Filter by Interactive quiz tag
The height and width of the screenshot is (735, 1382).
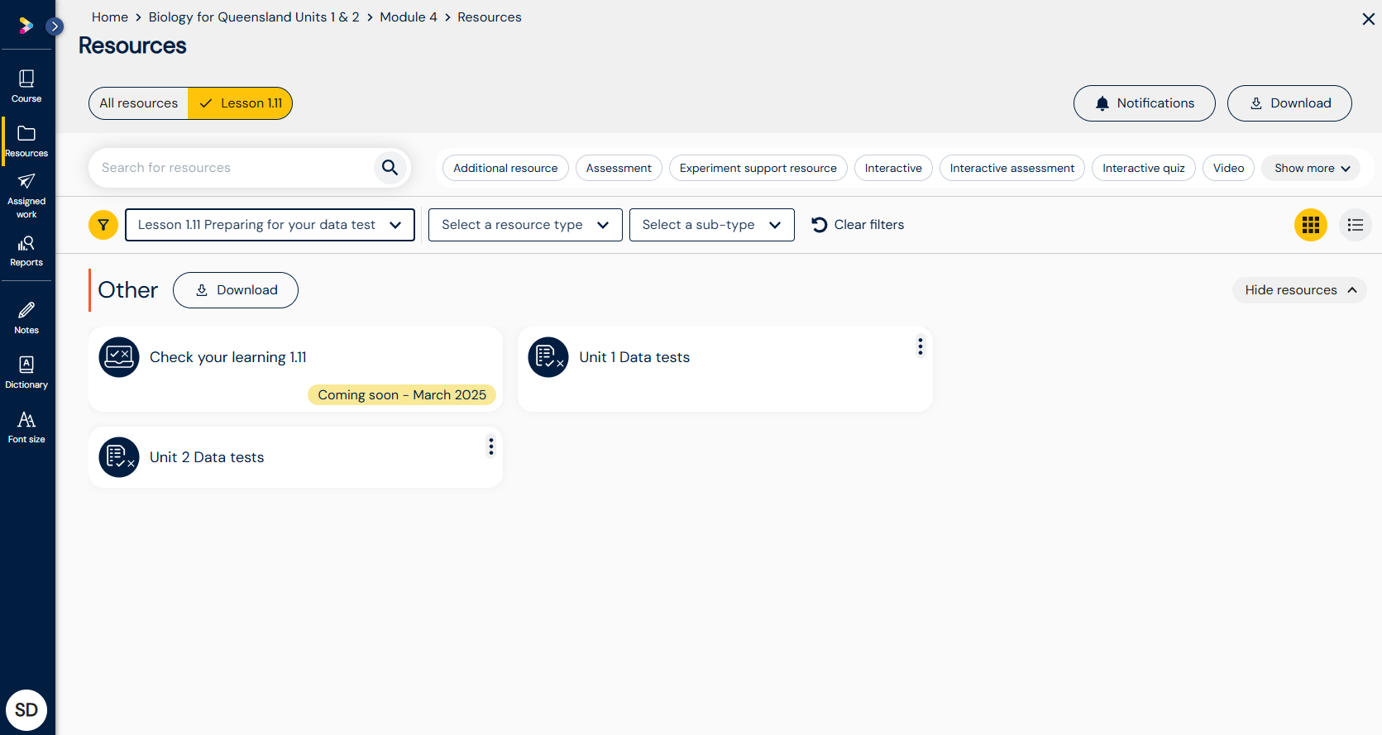point(1143,168)
